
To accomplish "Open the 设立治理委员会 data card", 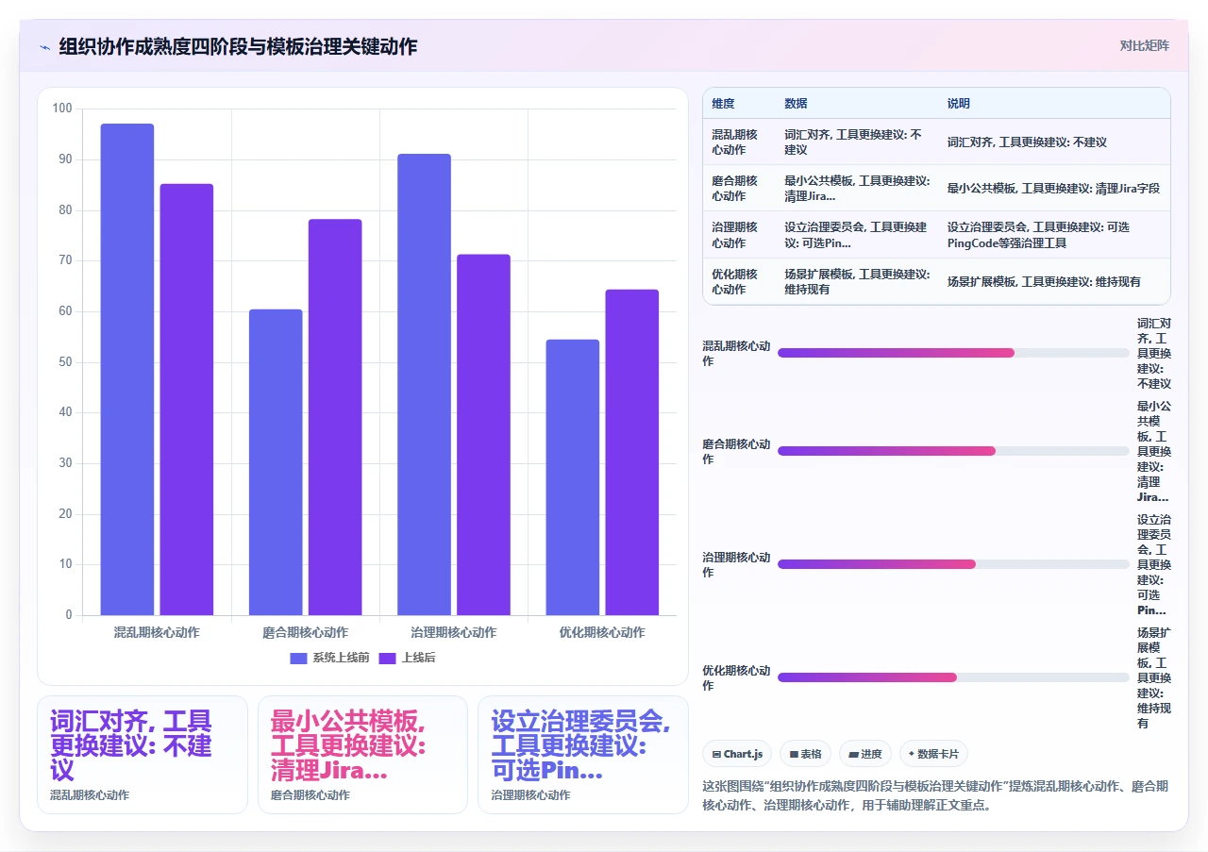I will (583, 755).
